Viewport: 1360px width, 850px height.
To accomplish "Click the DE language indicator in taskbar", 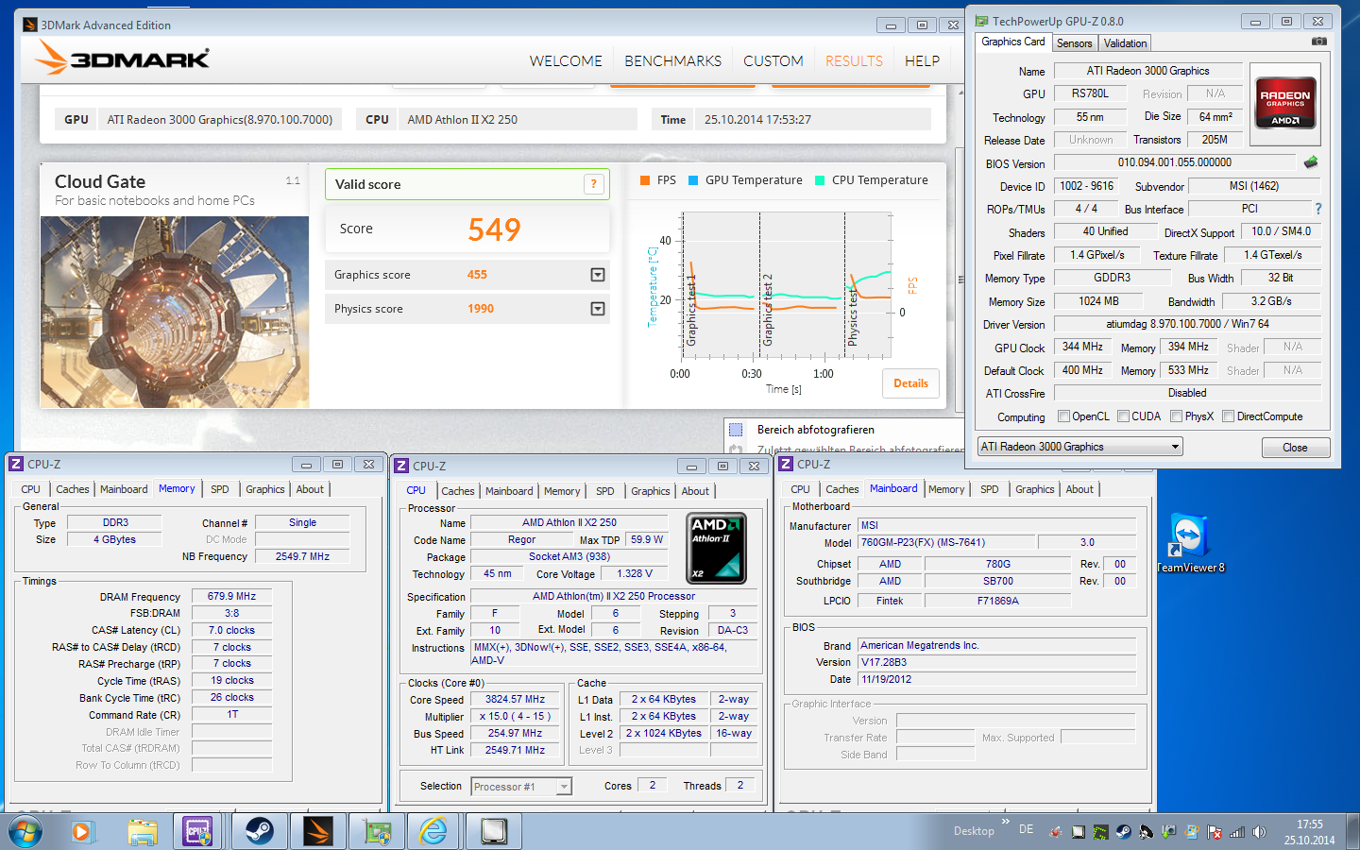I will [1027, 830].
